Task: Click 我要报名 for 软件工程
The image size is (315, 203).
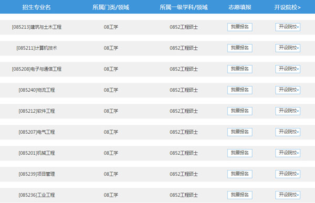Action: [x=240, y=111]
